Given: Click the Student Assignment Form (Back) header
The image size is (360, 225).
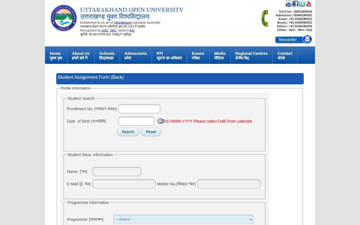Looking at the screenshot, I should 180,79.
